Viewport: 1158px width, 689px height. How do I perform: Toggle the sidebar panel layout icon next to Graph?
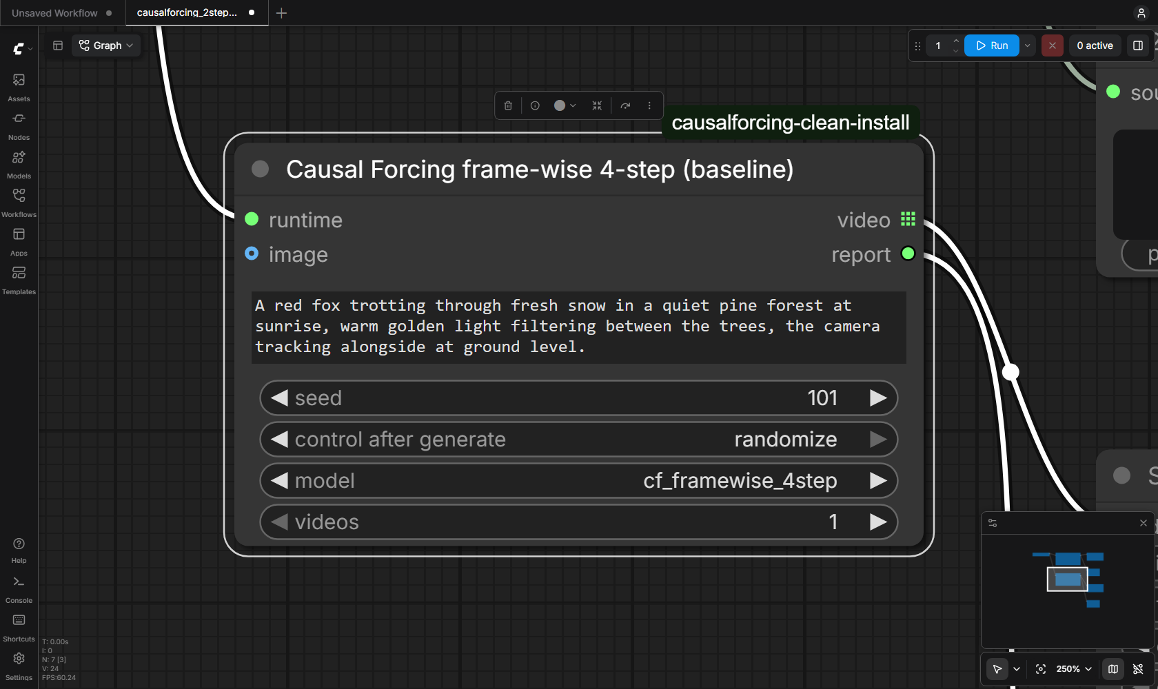pyautogui.click(x=58, y=45)
